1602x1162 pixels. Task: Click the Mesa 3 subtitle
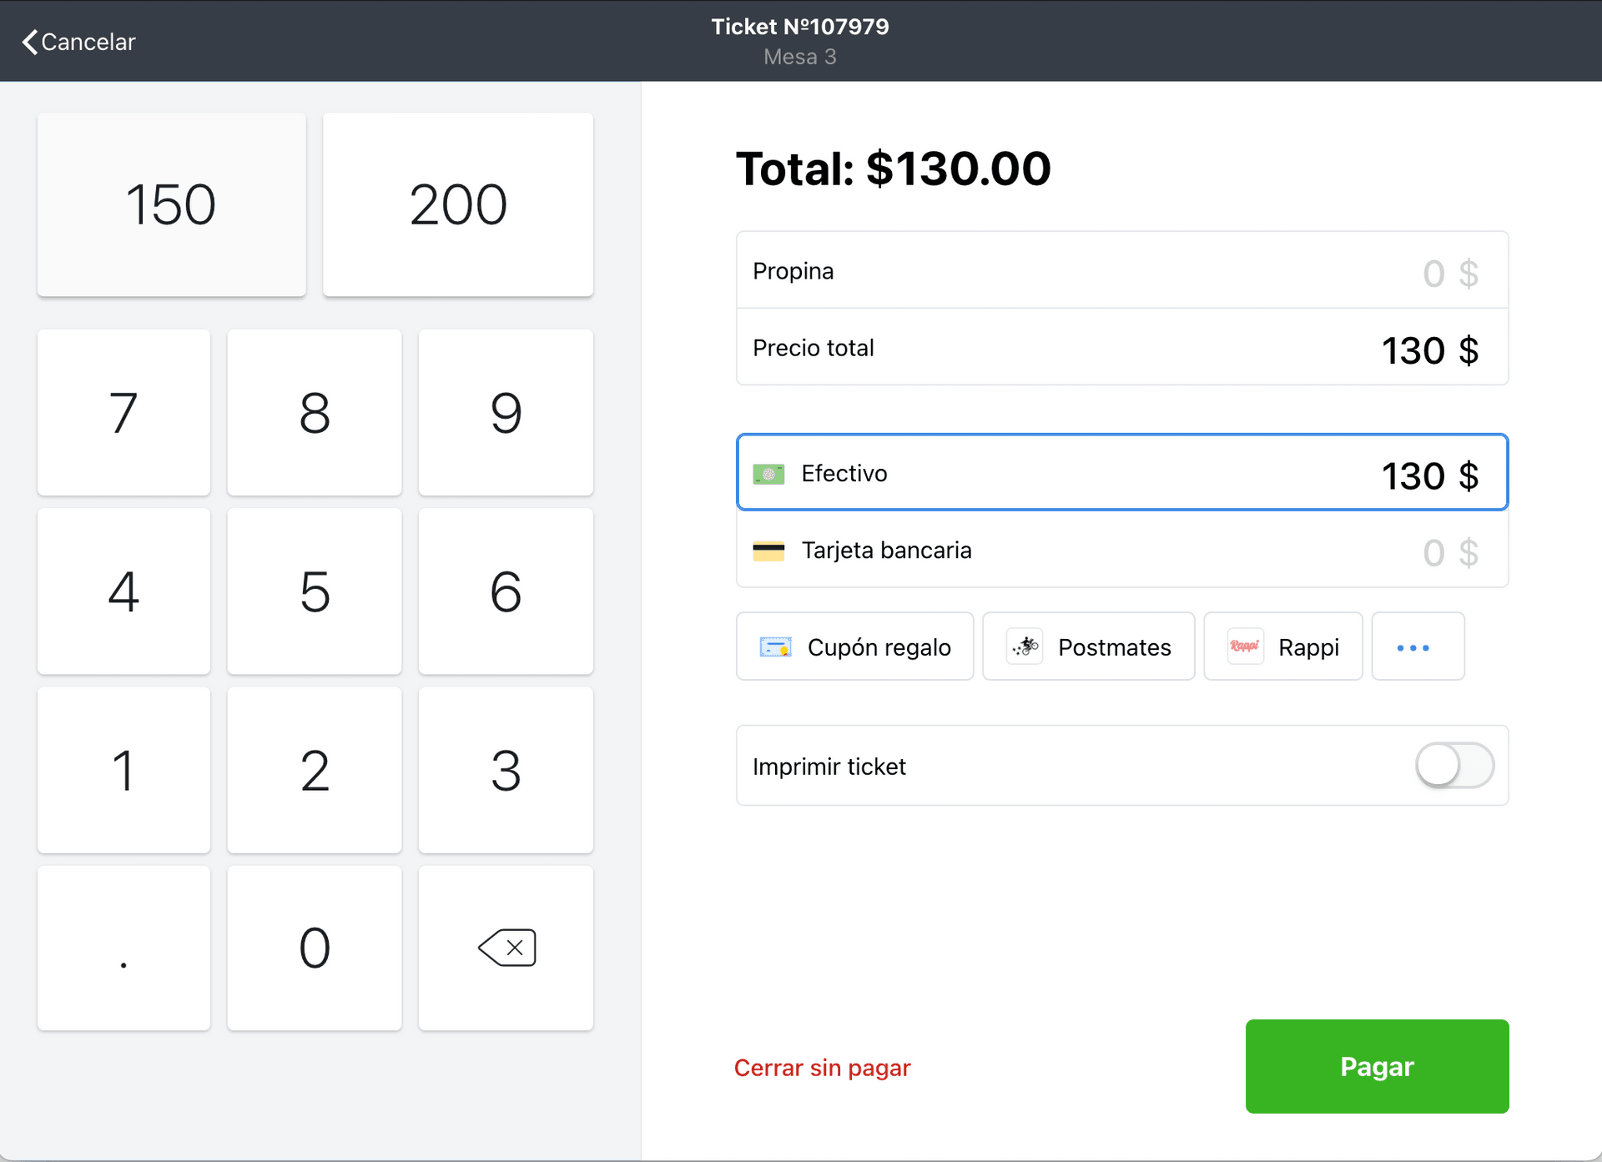(x=800, y=57)
